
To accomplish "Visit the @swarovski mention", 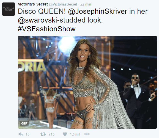I will tap(37, 20).
